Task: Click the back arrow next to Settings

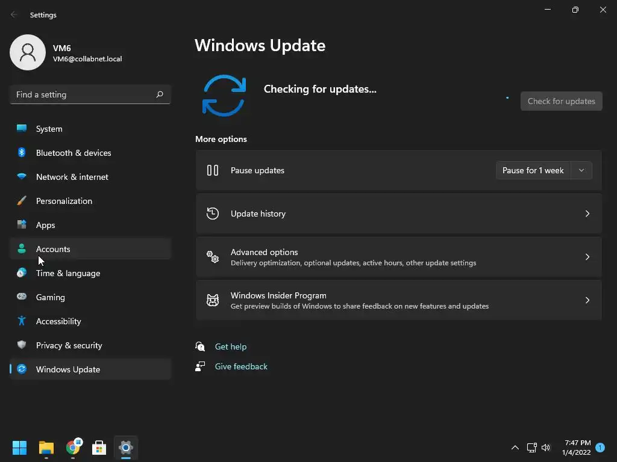Action: (x=14, y=14)
